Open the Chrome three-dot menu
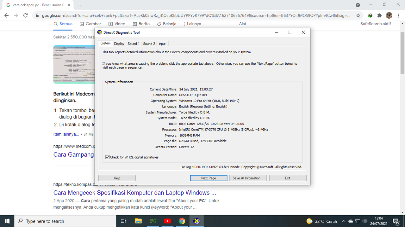The image size is (405, 227). pos(399,15)
